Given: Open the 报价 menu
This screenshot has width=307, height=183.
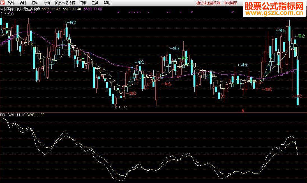Looking at the screenshot, I should (35, 3).
